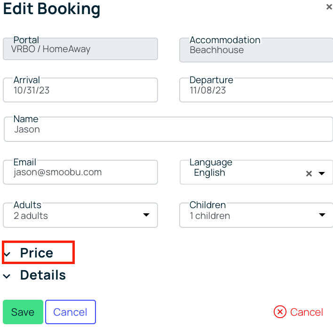Expand the Price section heading
This screenshot has width=333, height=327.
click(37, 253)
